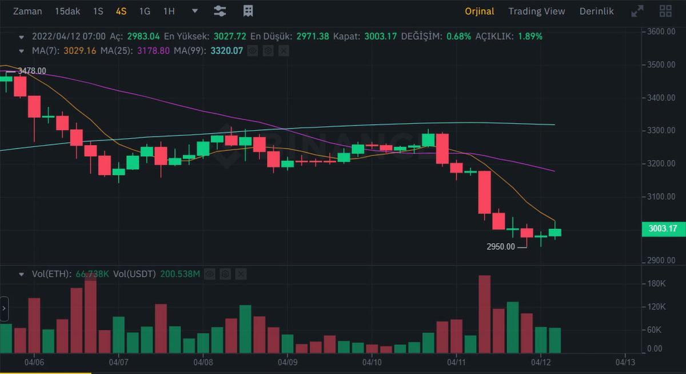Hide the MA indicator lines via eye icon
This screenshot has height=374, width=686.
pyautogui.click(x=252, y=51)
